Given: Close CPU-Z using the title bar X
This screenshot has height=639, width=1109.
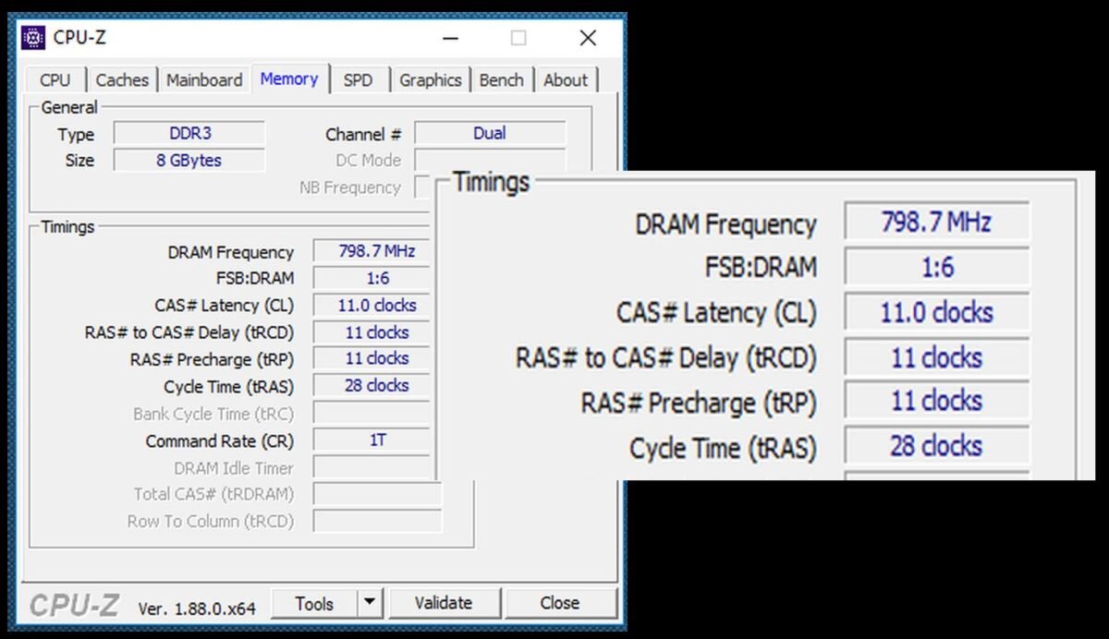Looking at the screenshot, I should [588, 38].
